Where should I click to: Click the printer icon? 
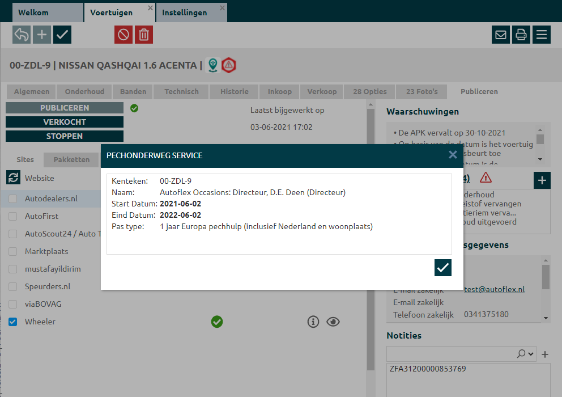(521, 35)
